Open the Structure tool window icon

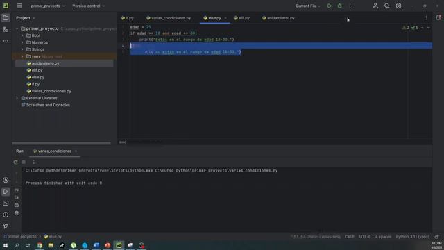[6, 29]
